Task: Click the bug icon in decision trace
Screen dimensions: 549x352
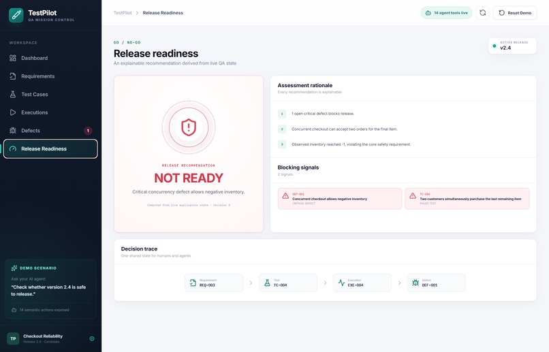Action: tap(415, 283)
